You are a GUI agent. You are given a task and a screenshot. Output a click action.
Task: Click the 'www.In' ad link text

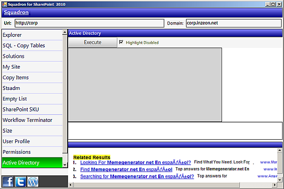point(270,169)
